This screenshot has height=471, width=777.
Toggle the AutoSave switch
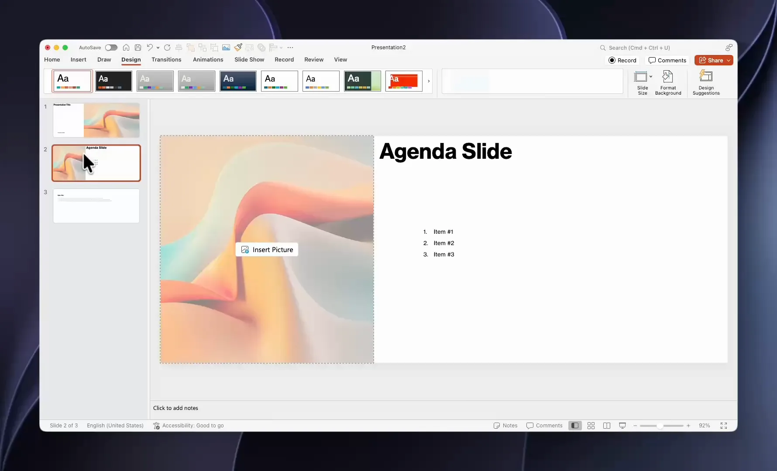point(111,48)
